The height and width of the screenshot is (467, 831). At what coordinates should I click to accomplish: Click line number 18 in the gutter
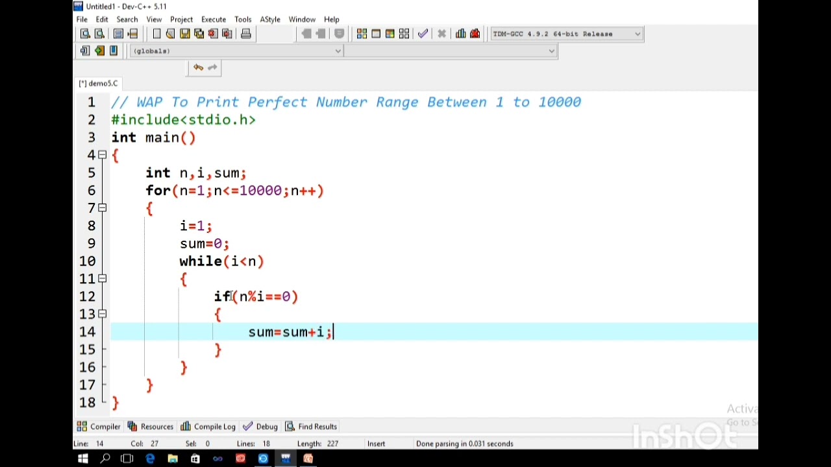coord(87,403)
